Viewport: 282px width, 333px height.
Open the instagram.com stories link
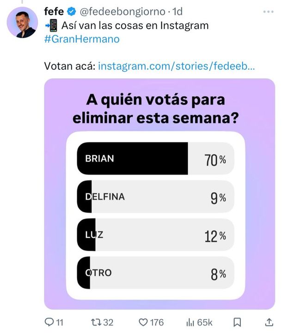(176, 66)
